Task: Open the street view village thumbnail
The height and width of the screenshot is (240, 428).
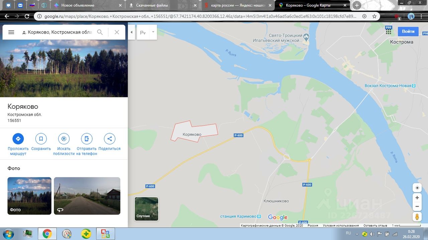Action: click(87, 196)
